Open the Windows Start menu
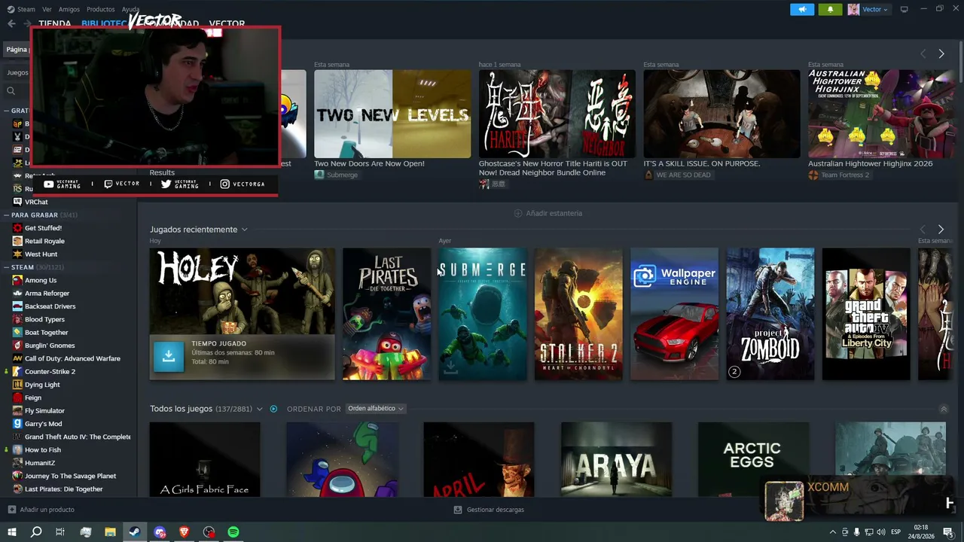The height and width of the screenshot is (542, 964). pos(11,532)
